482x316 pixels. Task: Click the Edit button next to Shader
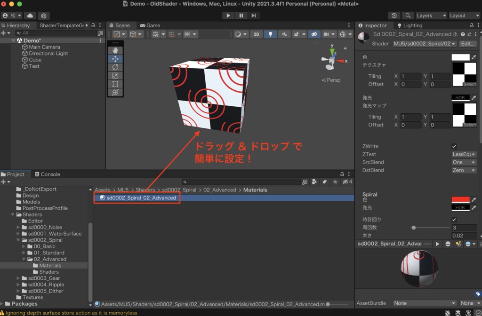point(467,43)
